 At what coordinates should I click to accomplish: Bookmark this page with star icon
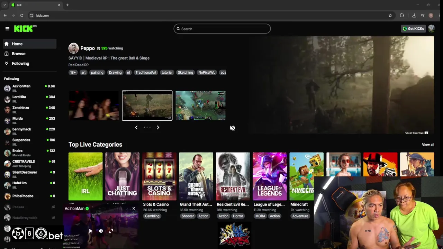pos(390,15)
